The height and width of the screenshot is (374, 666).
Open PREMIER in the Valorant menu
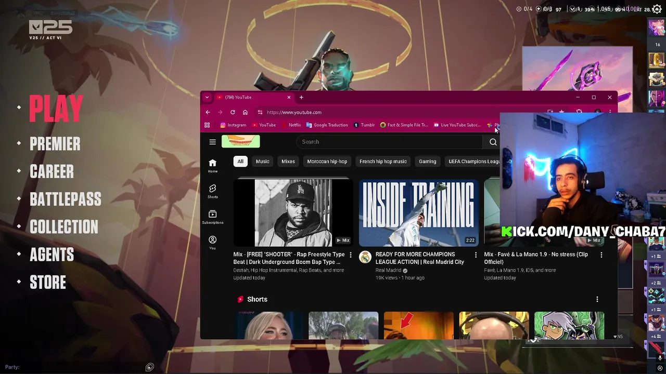pos(55,144)
